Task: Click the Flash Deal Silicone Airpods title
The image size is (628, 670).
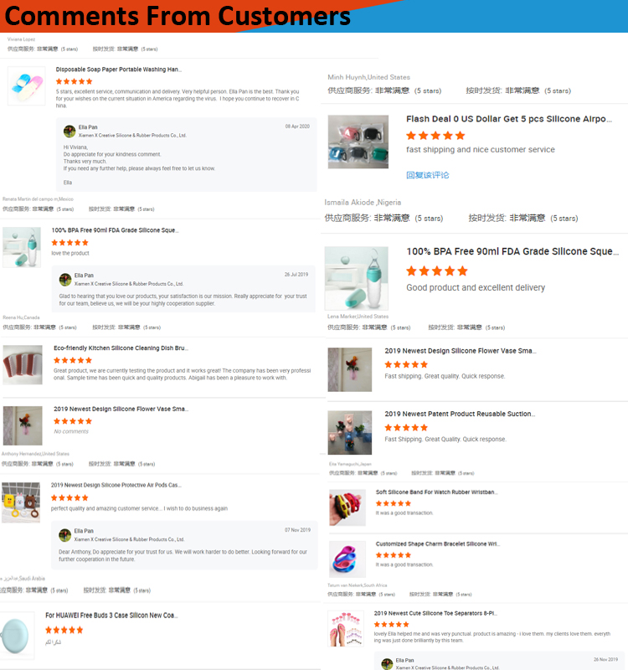Action: (509, 119)
